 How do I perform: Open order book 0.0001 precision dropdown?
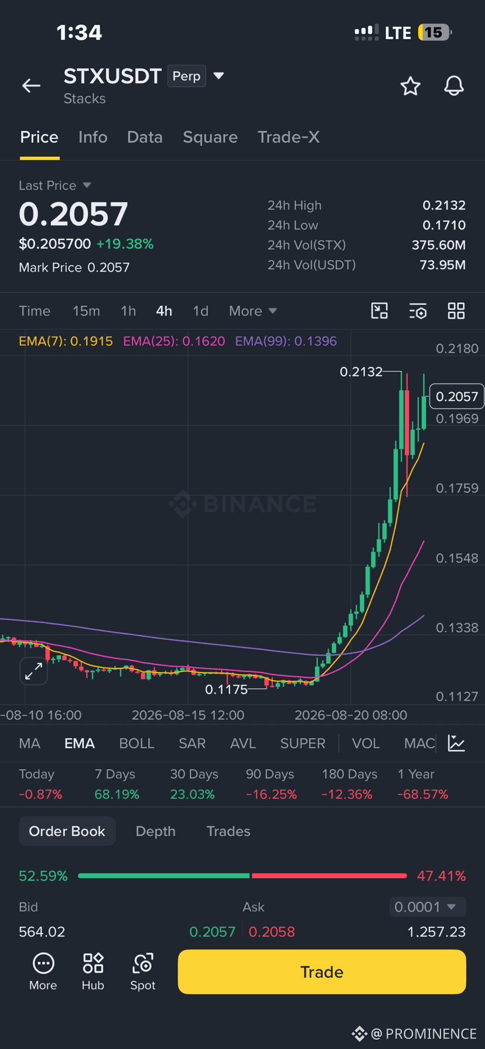(x=428, y=907)
